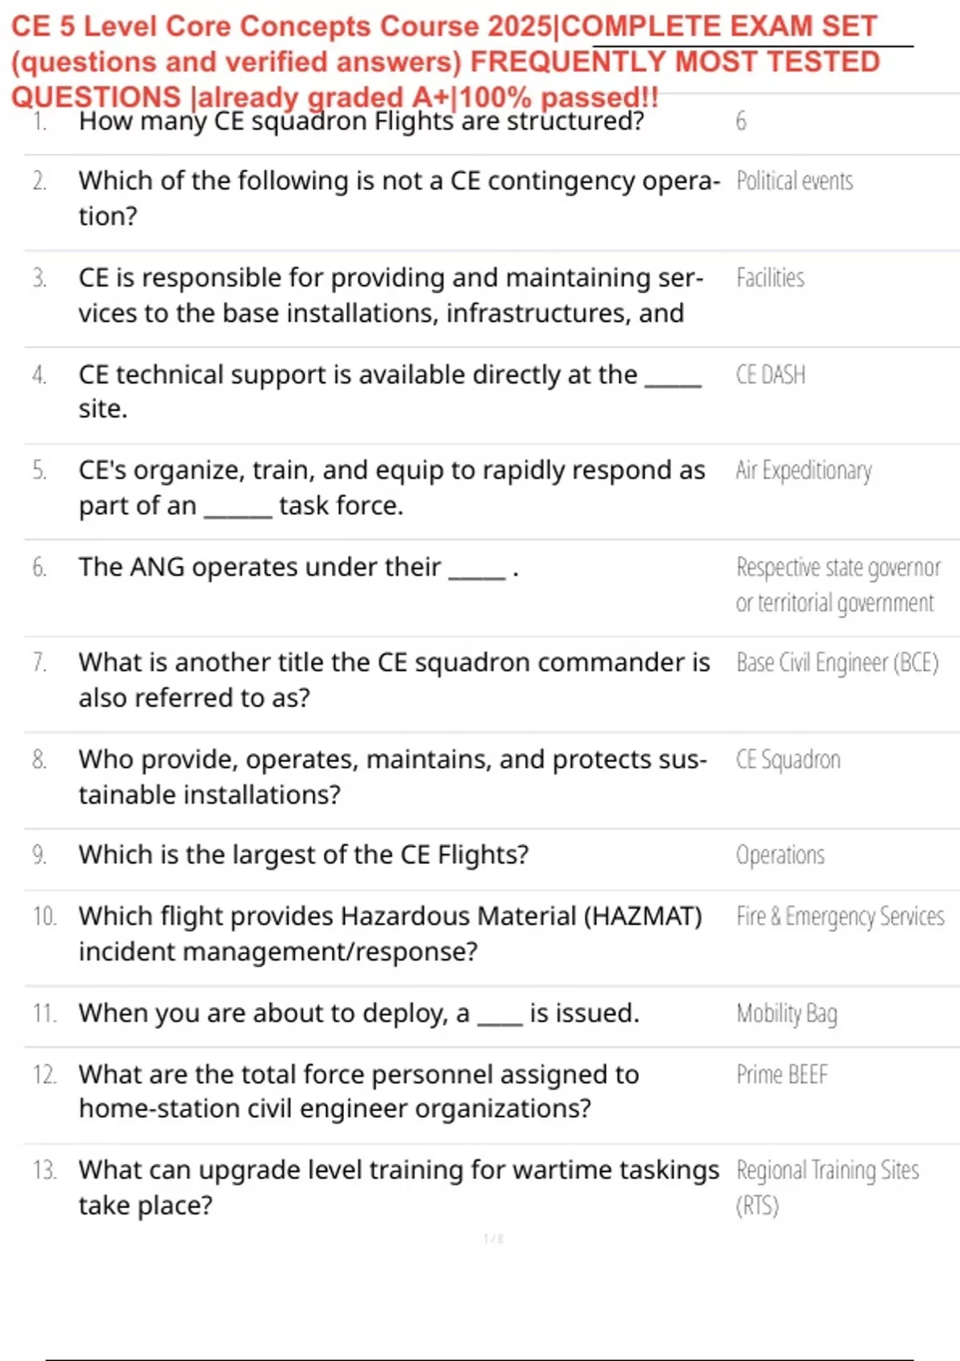Click the page number indicator "1/8"
Image resolution: width=960 pixels, height=1361 pixels.
tap(494, 1239)
